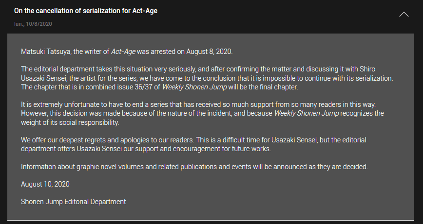Click the Act-Age cancellation announcement title
Screen dimensions: 423x224
85,11
